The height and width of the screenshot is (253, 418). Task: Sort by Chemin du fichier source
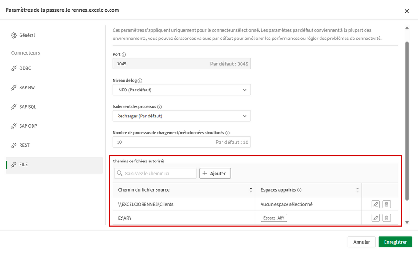coord(251,190)
